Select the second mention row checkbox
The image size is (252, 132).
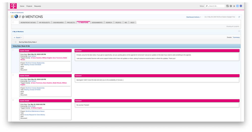13,75
